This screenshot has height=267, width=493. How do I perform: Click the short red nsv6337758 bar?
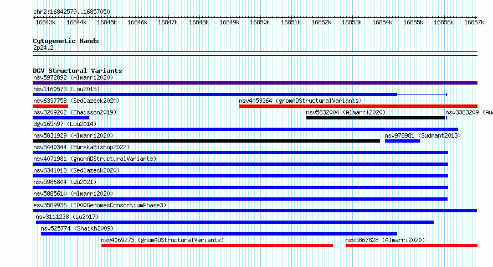point(50,106)
